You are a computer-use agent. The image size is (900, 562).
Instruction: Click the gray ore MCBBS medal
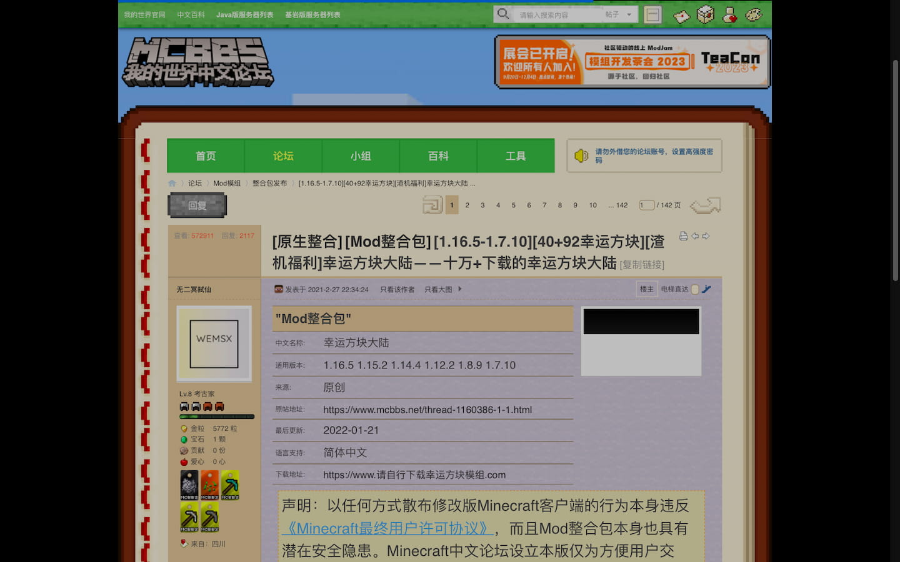point(189,485)
